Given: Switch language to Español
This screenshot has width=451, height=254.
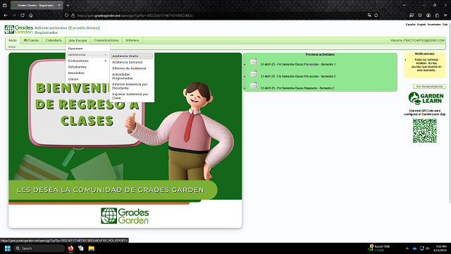Looking at the screenshot, I should (x=410, y=25).
